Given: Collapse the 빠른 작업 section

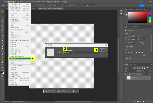Looking at the screenshot, I should pos(125,59).
